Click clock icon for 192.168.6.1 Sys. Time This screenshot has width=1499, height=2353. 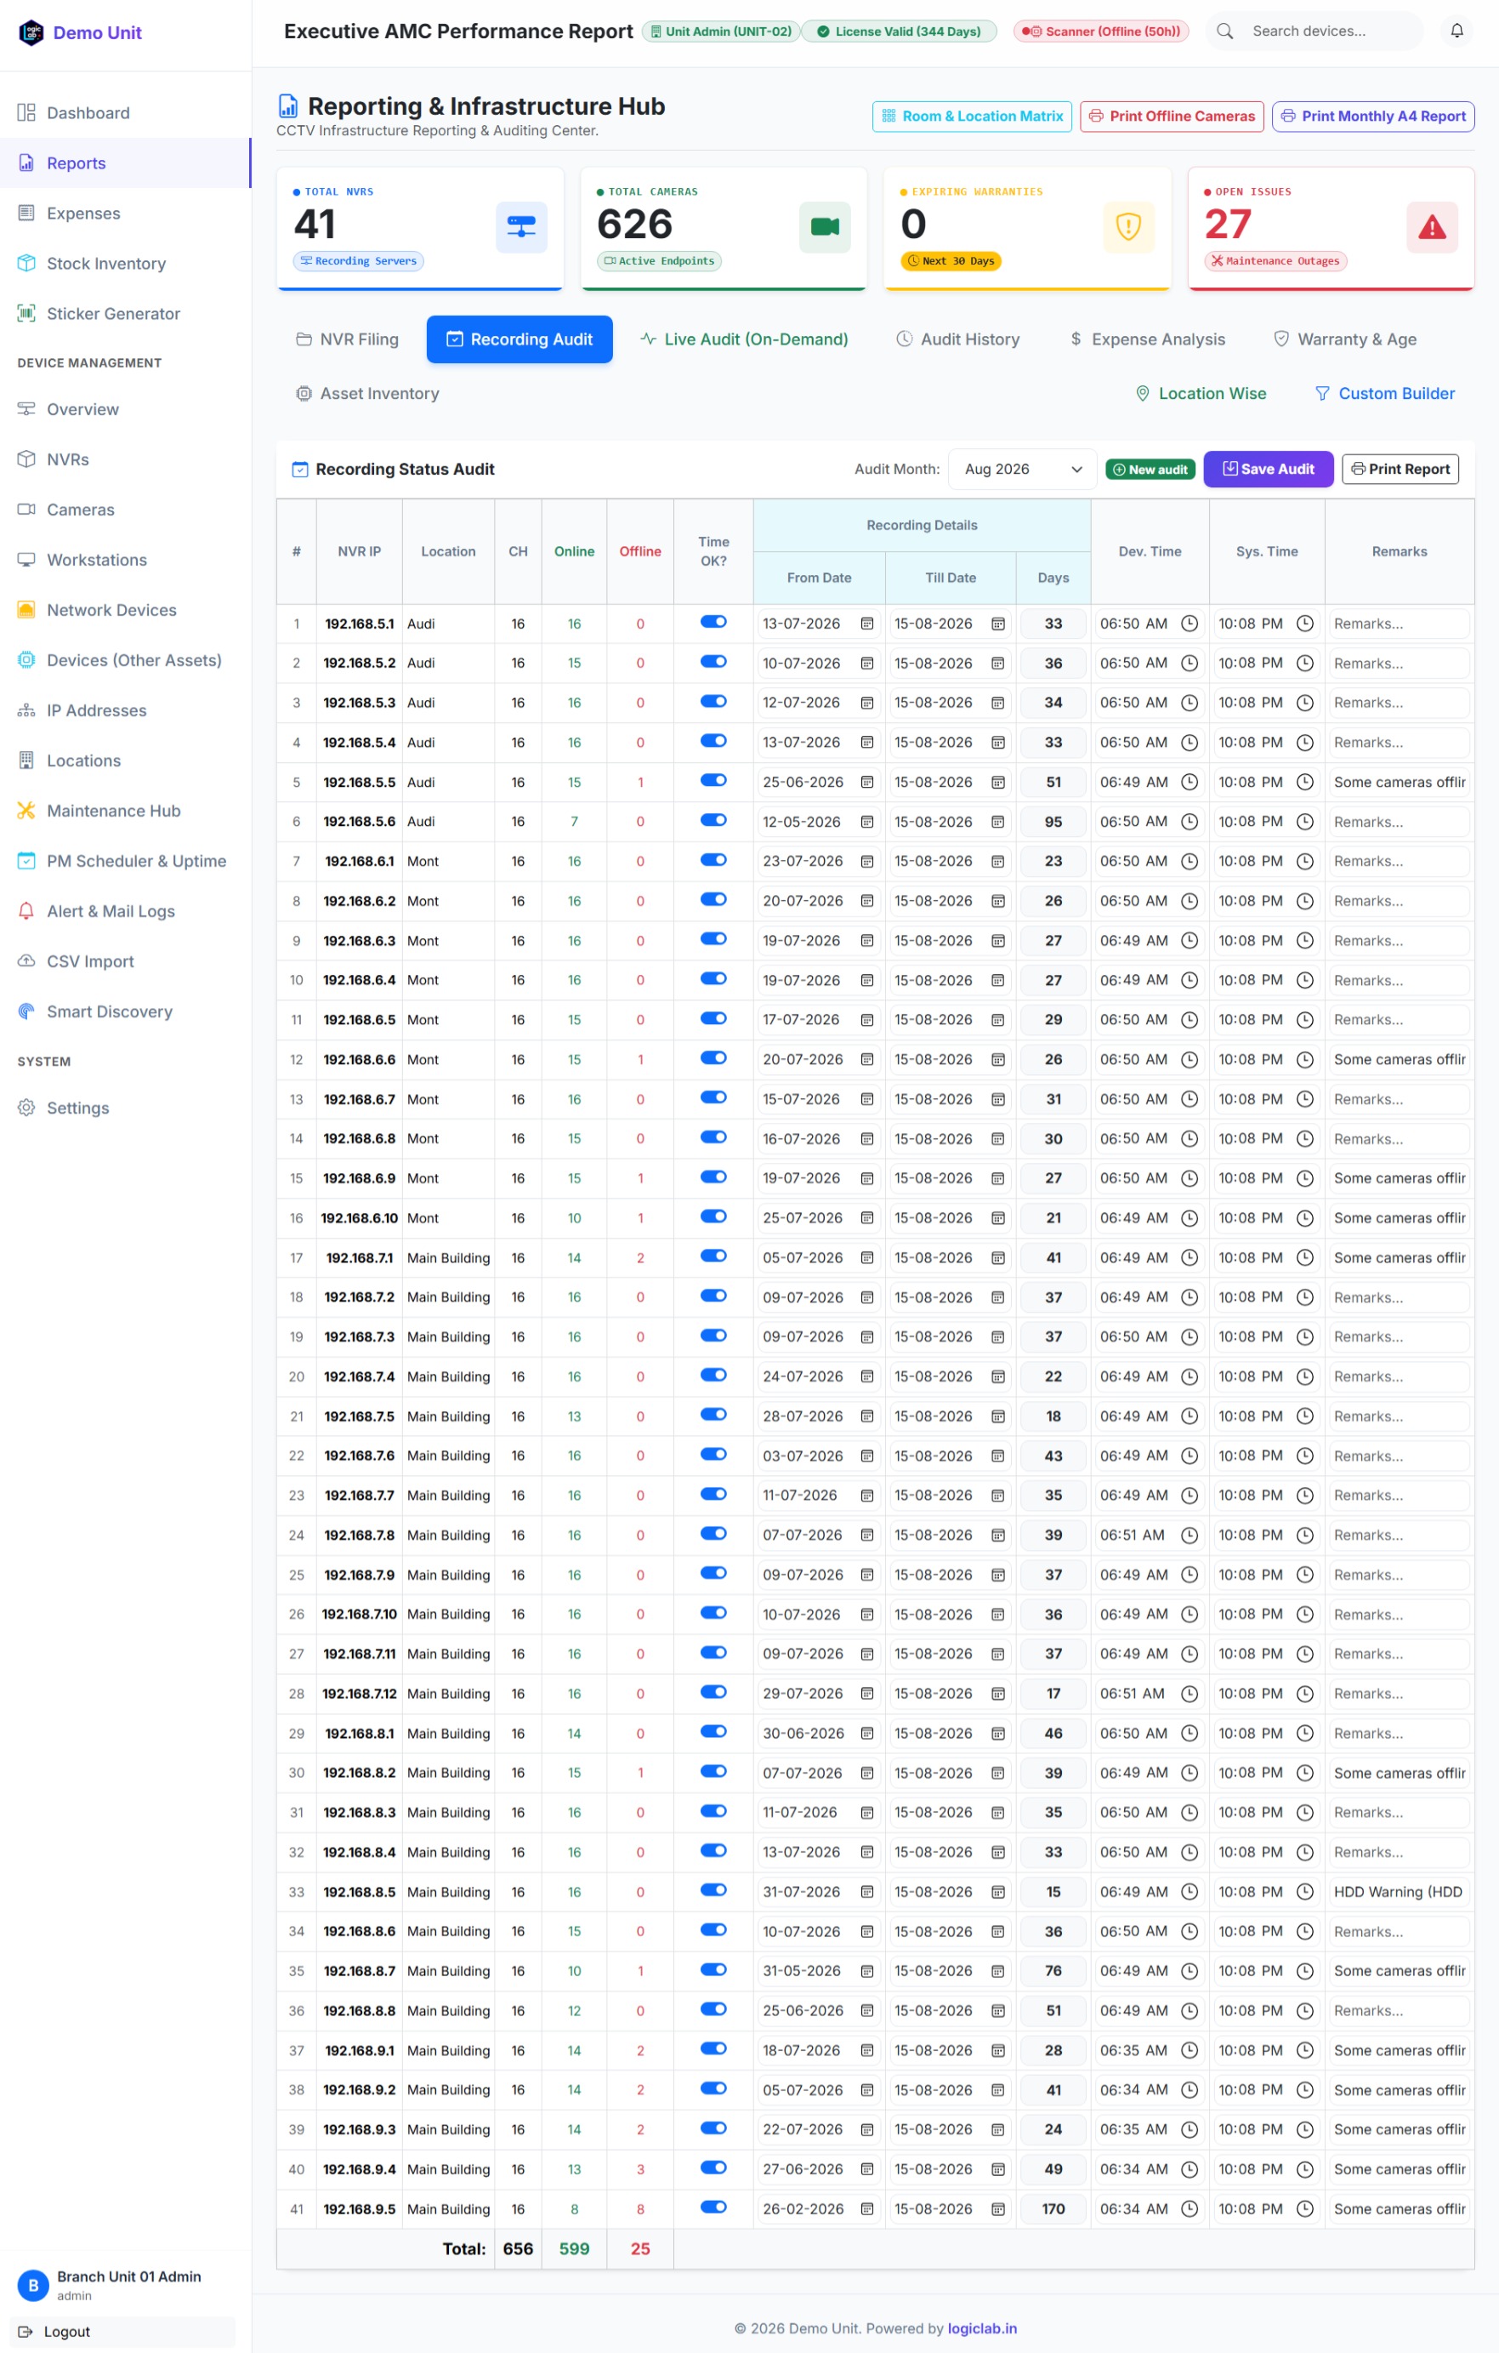click(x=1304, y=861)
